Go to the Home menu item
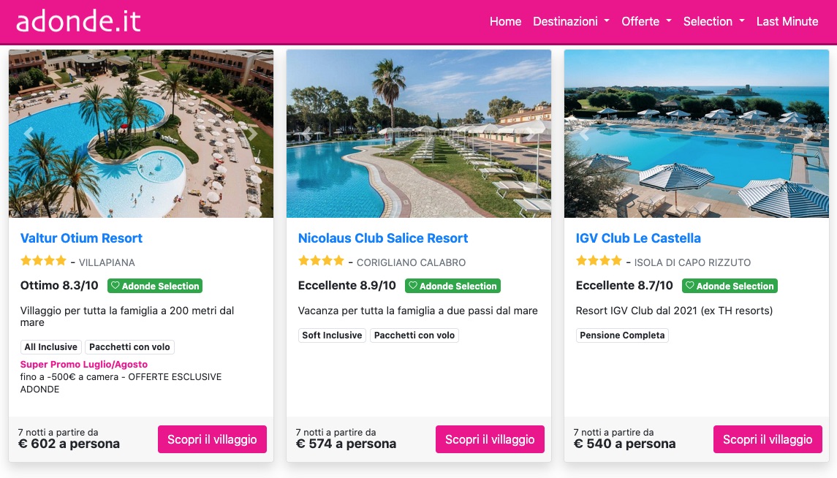This screenshot has width=837, height=478. [x=505, y=21]
